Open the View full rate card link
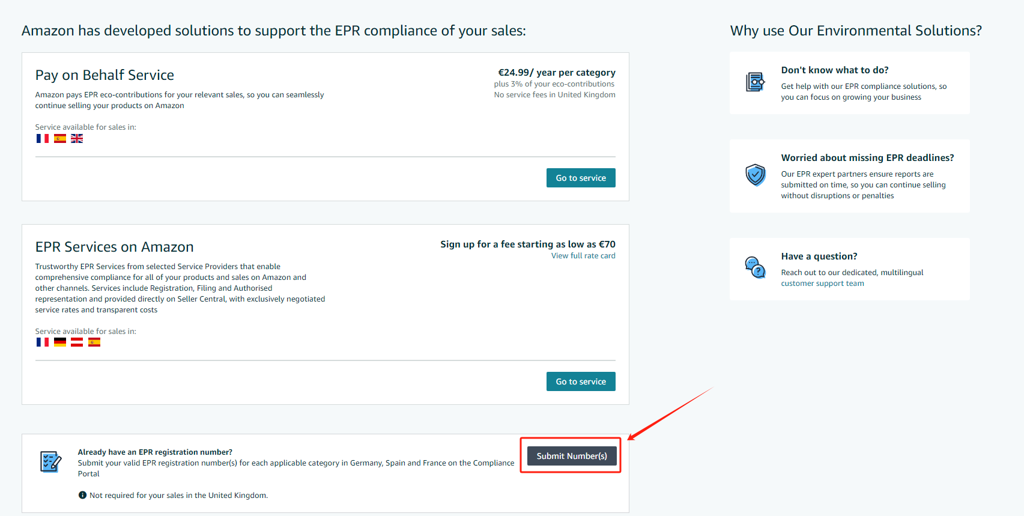Image resolution: width=1024 pixels, height=516 pixels. (x=583, y=256)
